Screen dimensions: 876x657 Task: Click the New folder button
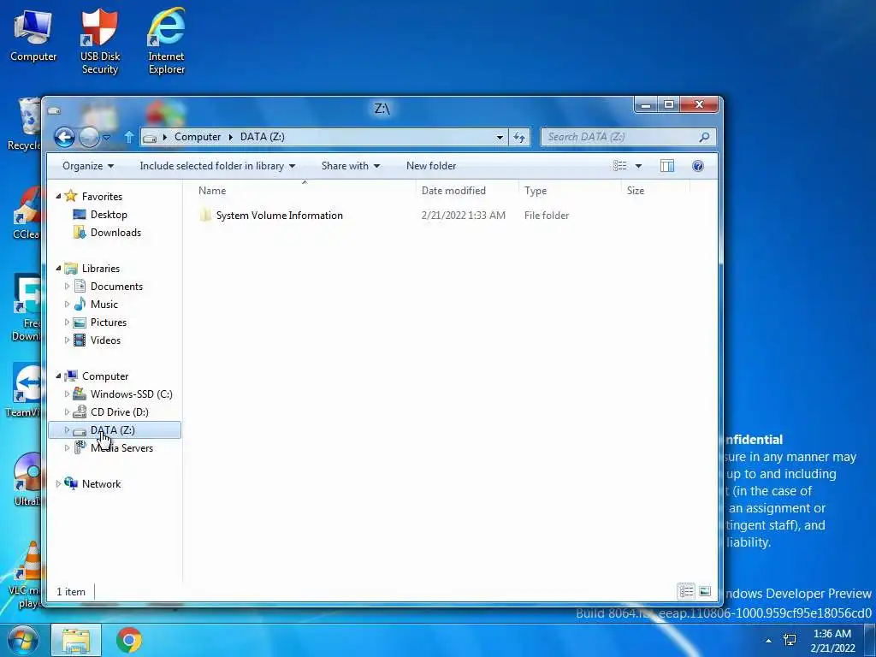point(431,166)
